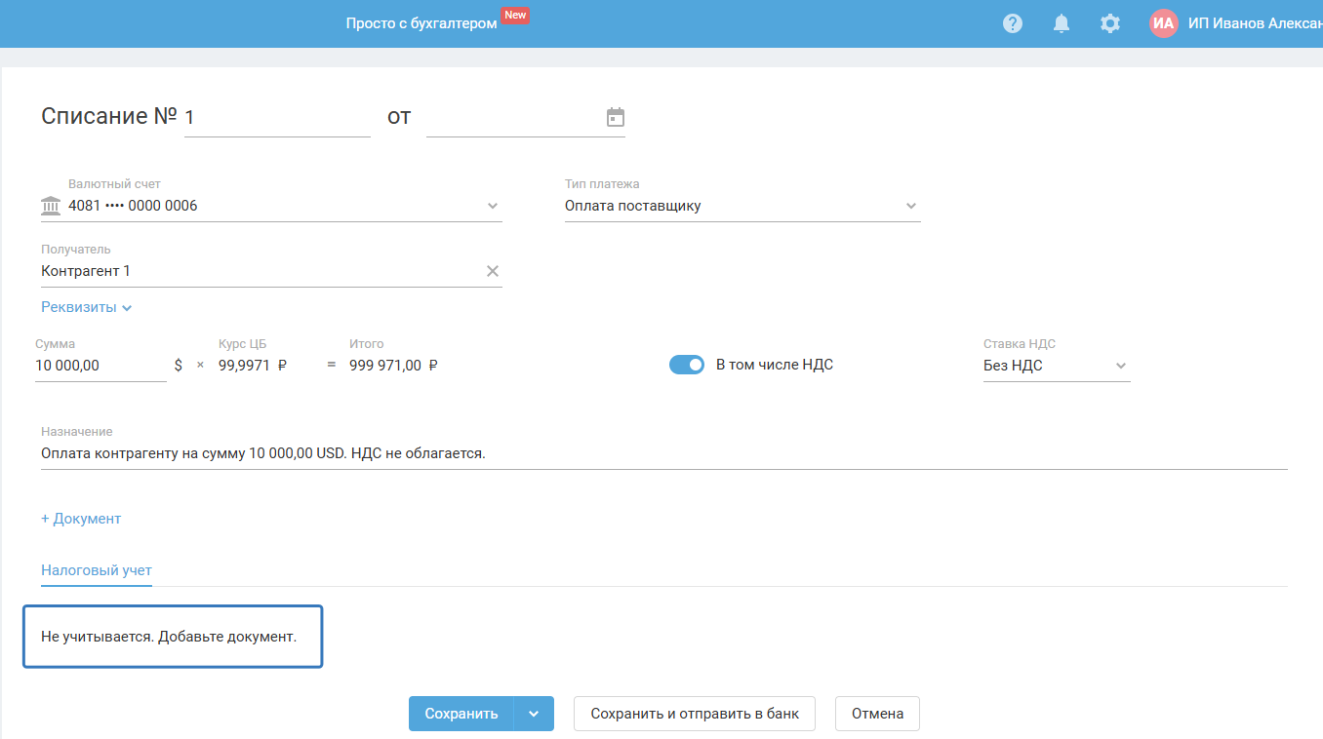Open notifications bell icon
Screen dimensions: 1323x739
point(1062,23)
